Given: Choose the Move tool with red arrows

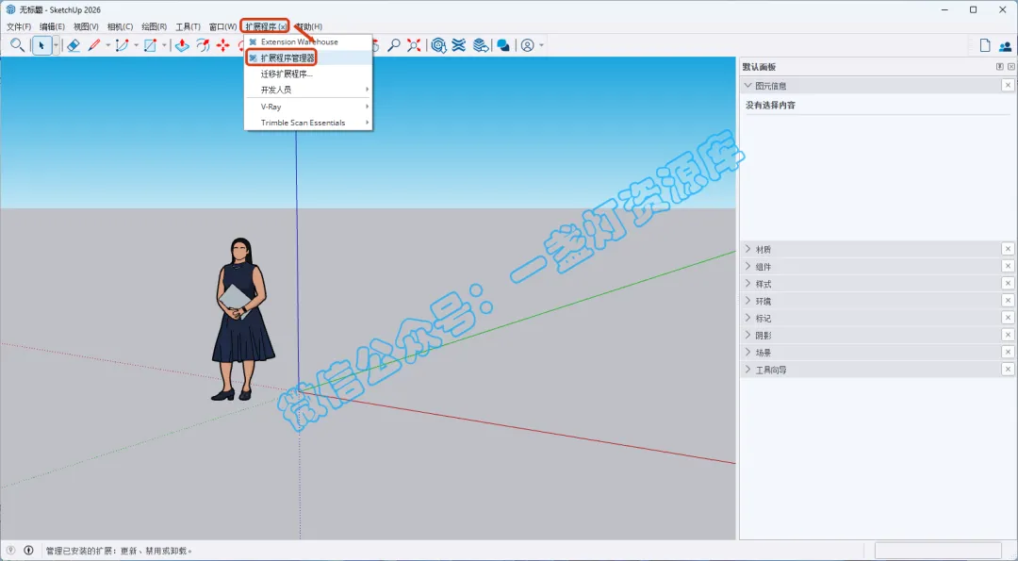Looking at the screenshot, I should [x=223, y=45].
